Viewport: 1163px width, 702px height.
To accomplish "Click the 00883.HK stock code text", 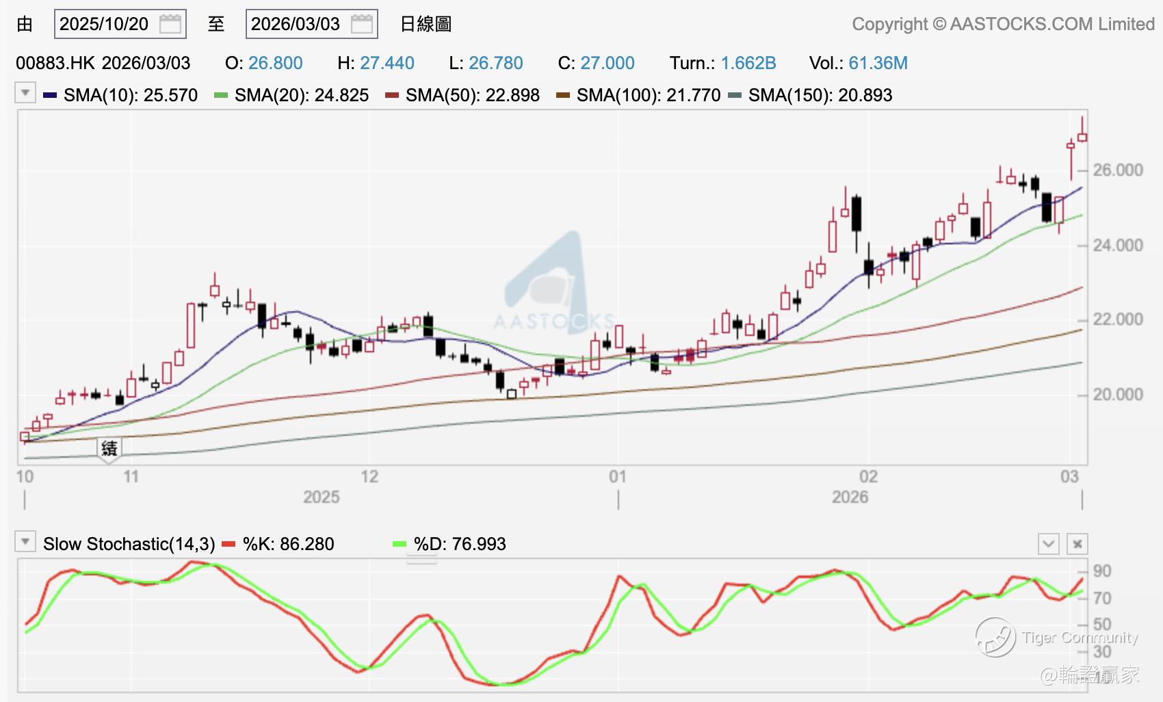I will [x=55, y=63].
